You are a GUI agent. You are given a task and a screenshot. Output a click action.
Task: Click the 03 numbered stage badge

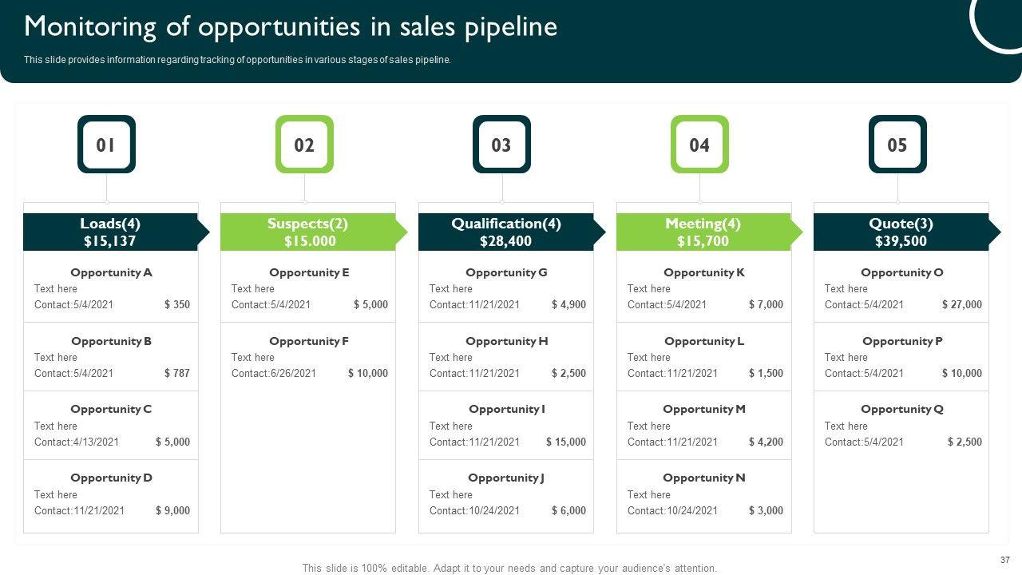click(x=501, y=145)
